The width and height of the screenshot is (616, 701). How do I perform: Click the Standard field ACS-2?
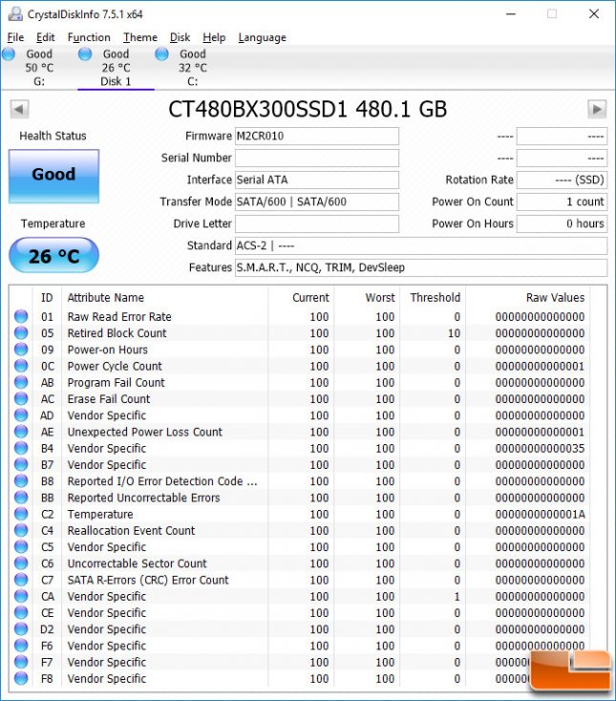pos(421,245)
